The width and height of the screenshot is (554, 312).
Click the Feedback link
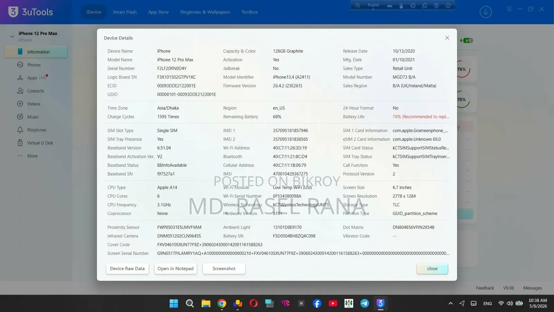(x=485, y=288)
